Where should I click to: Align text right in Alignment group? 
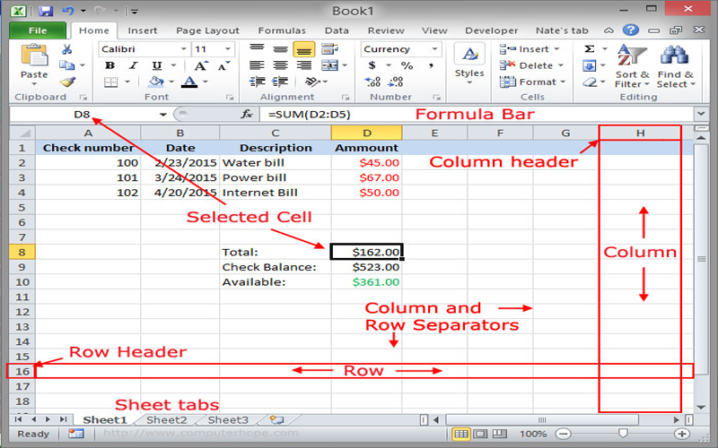point(303,65)
